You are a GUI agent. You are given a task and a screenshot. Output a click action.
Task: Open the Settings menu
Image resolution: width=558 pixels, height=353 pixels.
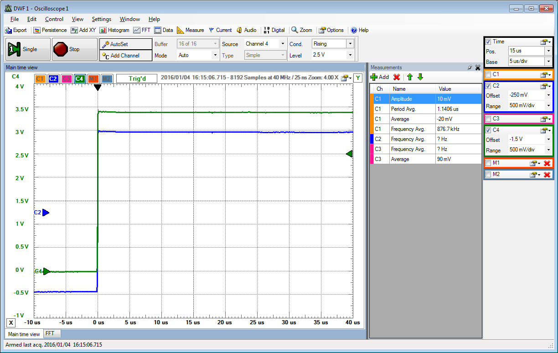101,19
